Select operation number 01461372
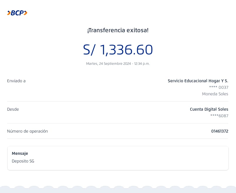This screenshot has width=236, height=193. [219, 131]
